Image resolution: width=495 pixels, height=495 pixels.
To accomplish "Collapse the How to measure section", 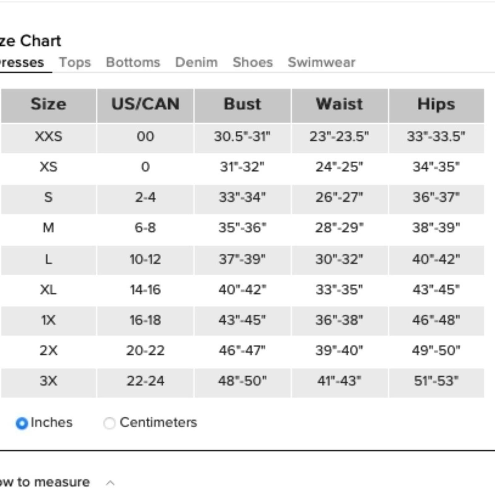I will coord(110,483).
